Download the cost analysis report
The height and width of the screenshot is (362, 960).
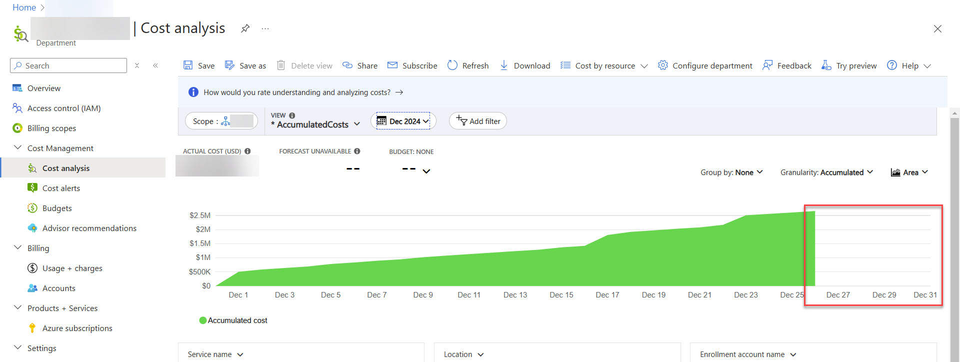coord(525,65)
